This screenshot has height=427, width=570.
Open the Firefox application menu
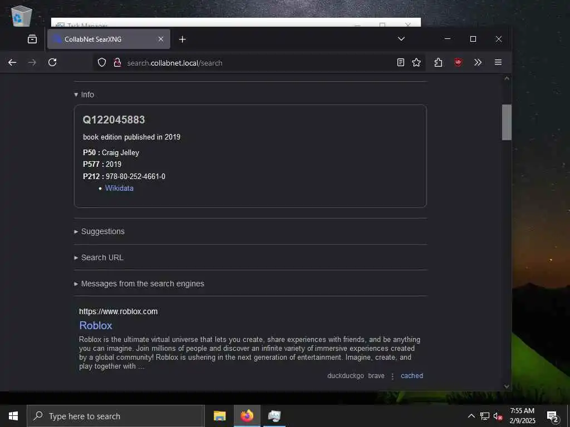(x=498, y=62)
